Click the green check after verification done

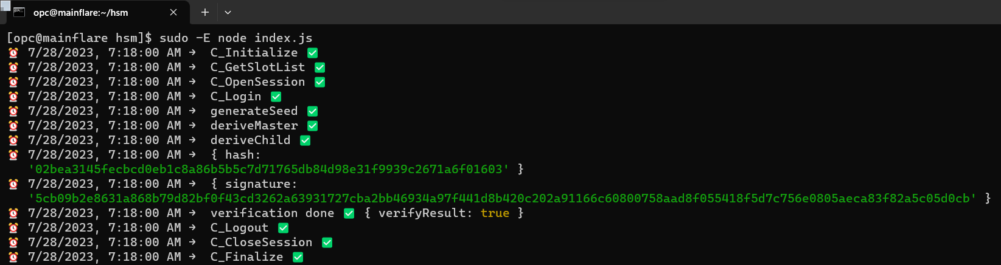pyautogui.click(x=349, y=213)
